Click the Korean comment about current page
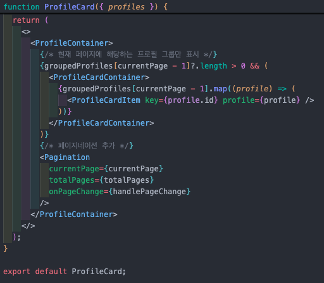324x283 pixels. tap(128, 55)
